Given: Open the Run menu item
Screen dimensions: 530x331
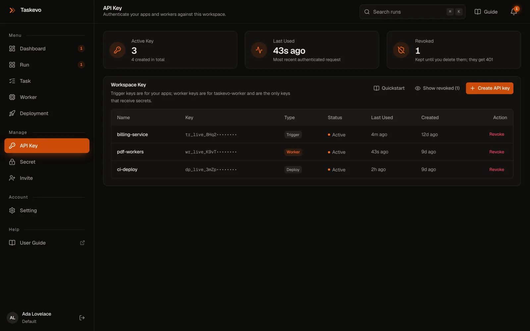Looking at the screenshot, I should click(x=47, y=65).
